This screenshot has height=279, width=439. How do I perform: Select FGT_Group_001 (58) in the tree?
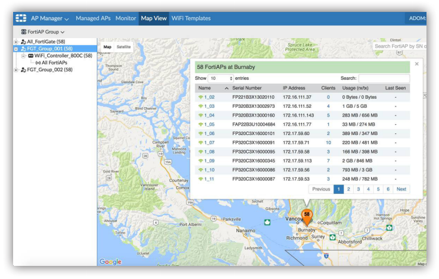tap(49, 49)
